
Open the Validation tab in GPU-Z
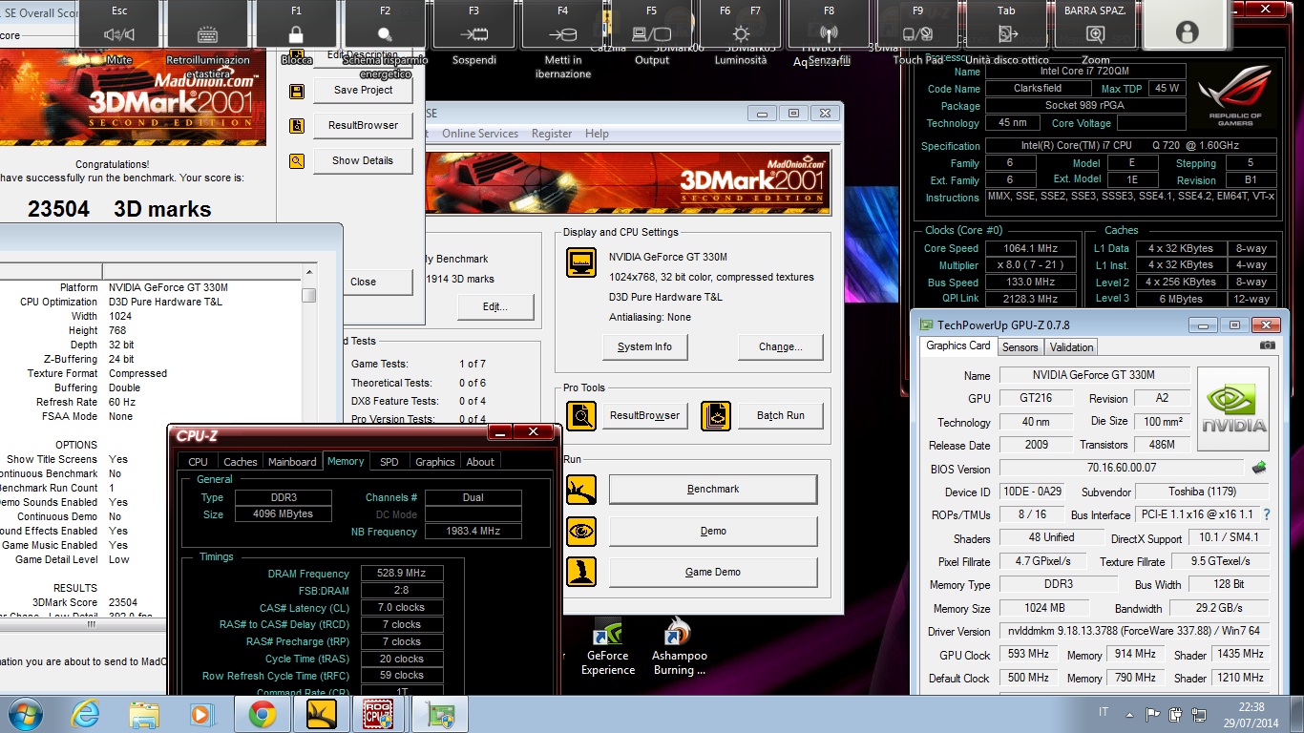(x=1071, y=346)
